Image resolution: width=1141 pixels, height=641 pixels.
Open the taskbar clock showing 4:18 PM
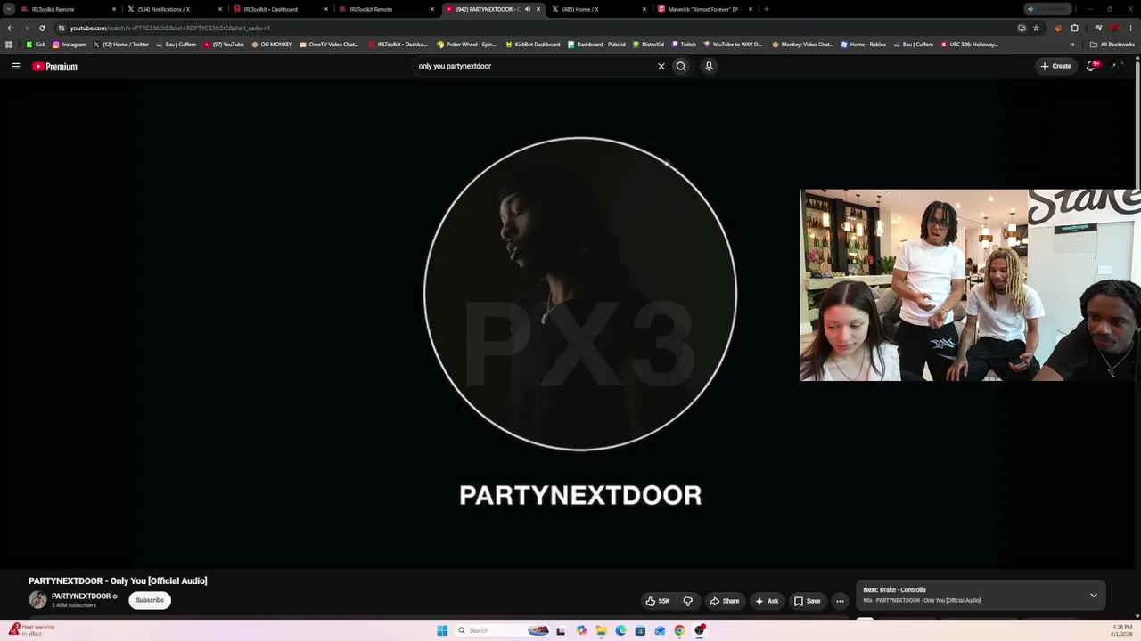(1121, 630)
